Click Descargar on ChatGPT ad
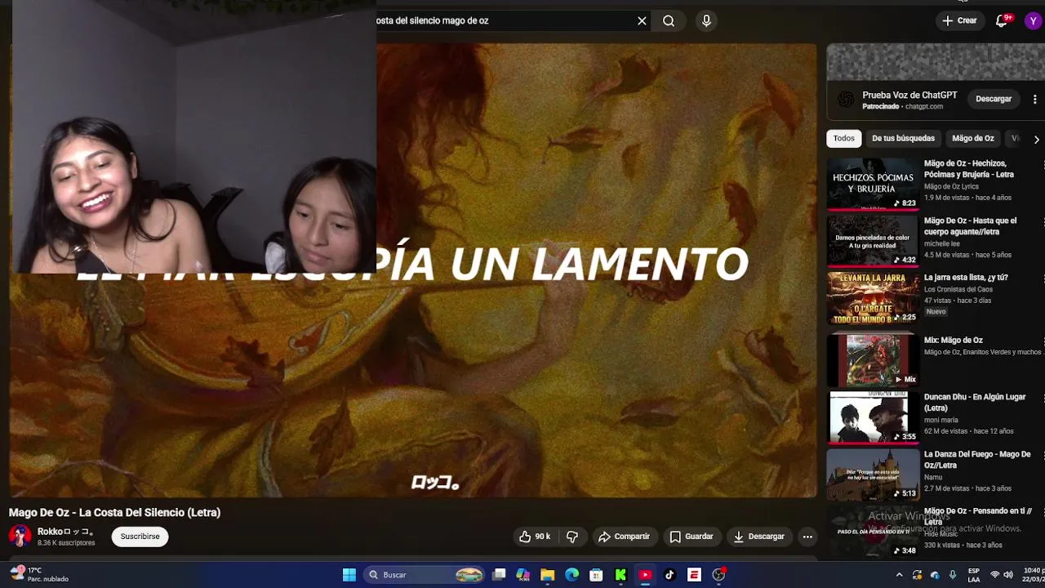The height and width of the screenshot is (588, 1045). click(x=994, y=99)
